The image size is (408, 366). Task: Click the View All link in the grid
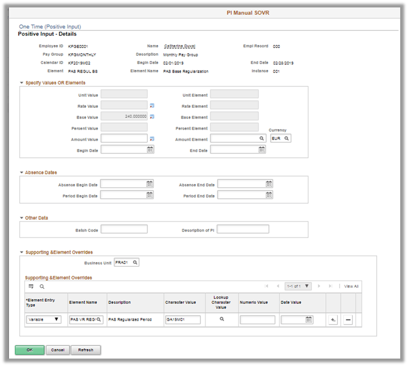[351, 286]
